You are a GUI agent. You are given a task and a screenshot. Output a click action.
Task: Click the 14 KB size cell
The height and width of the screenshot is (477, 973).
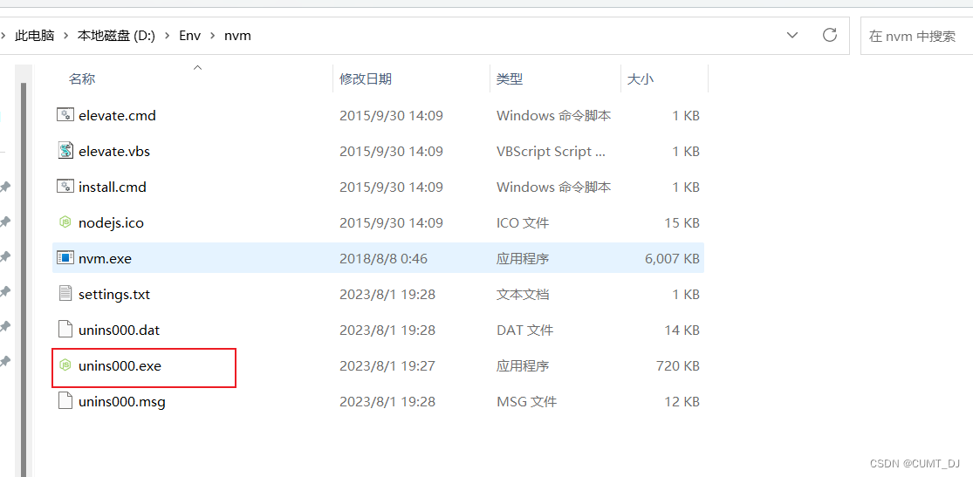682,330
